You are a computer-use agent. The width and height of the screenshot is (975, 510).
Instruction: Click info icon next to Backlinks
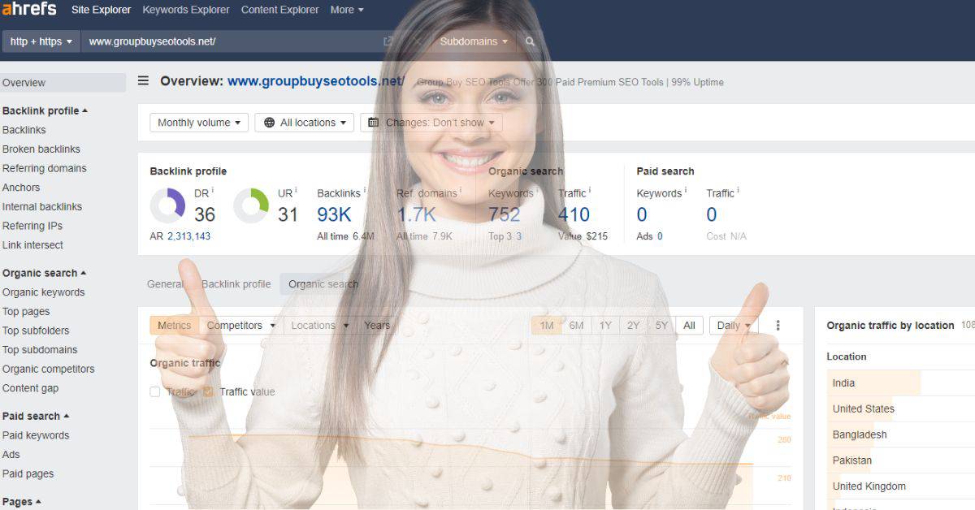[365, 191]
